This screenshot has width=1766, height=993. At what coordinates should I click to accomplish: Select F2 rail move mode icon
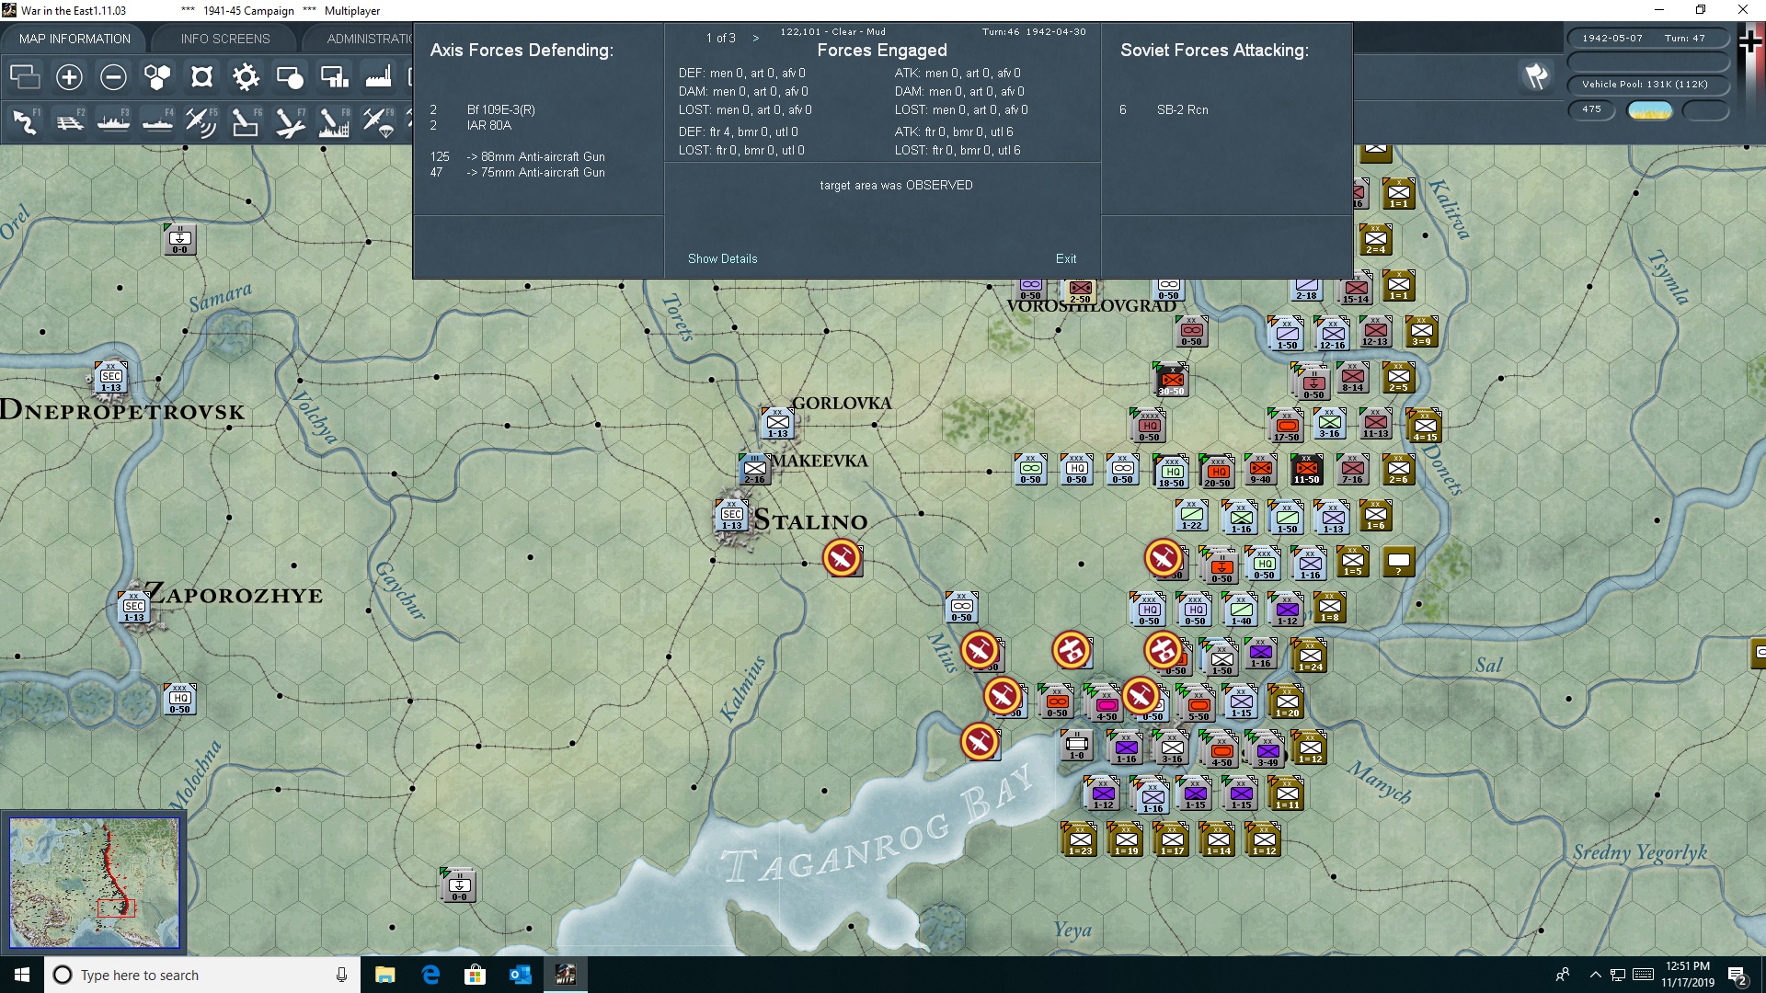coord(69,122)
